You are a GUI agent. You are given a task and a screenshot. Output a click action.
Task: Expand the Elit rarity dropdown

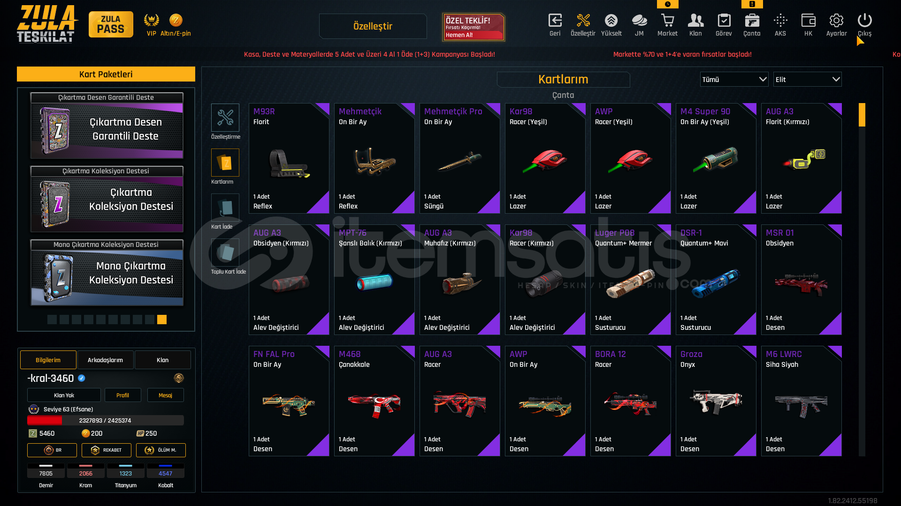click(808, 80)
